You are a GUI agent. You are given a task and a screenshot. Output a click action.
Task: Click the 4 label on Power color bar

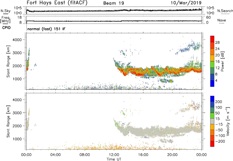(216, 80)
